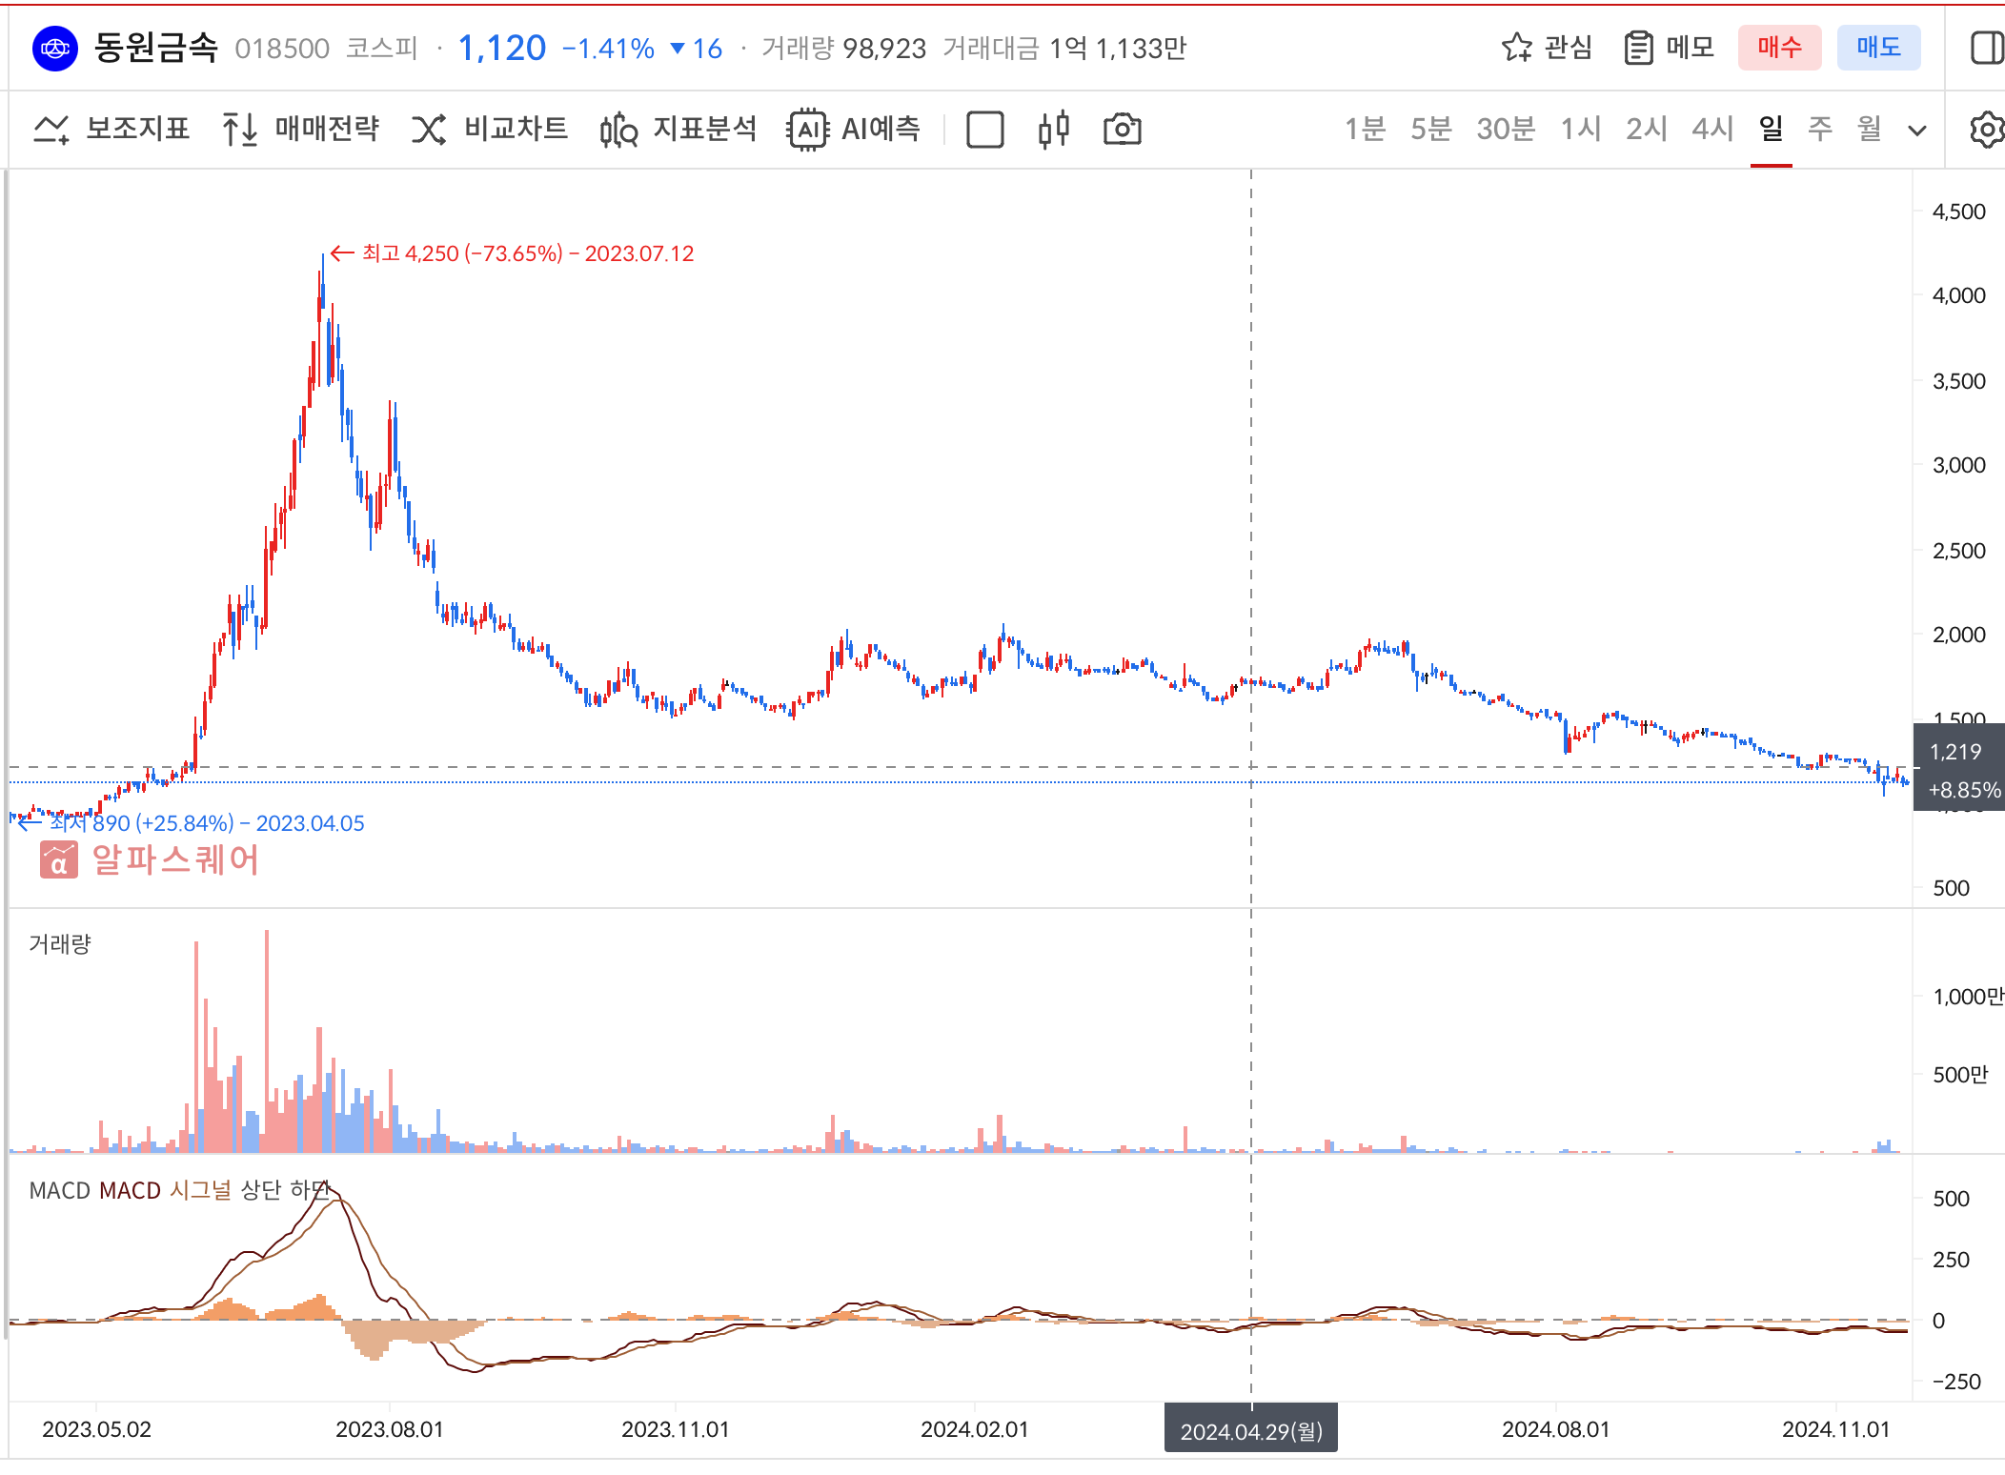The width and height of the screenshot is (2005, 1475).
Task: Click the MACD 상단 legend label
Action: point(261,1190)
